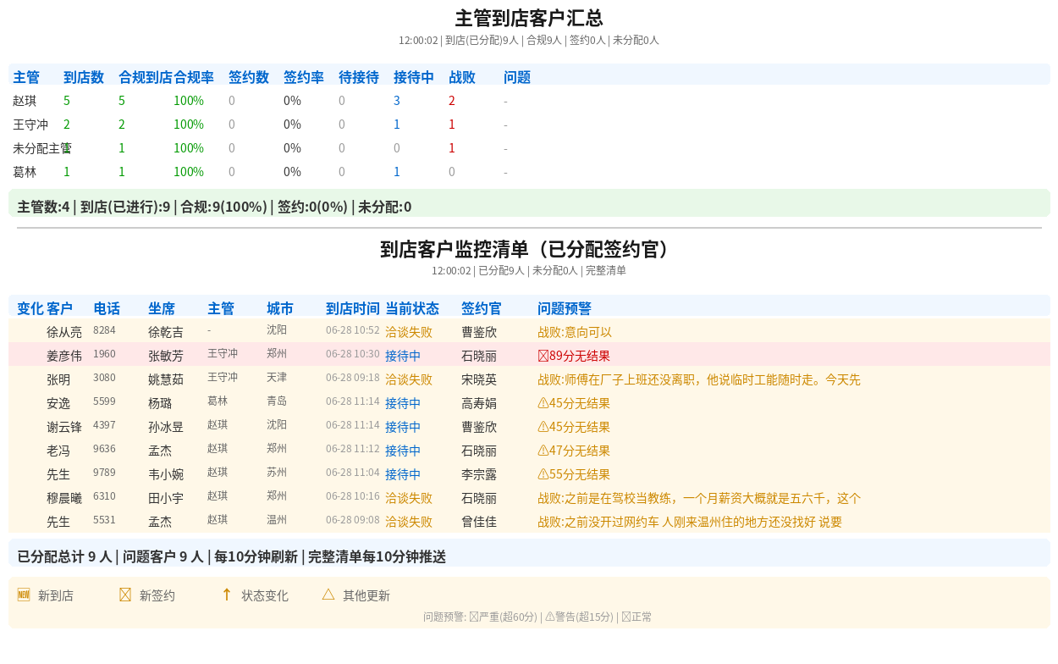Click the 问题 column header in summary table

517,77
